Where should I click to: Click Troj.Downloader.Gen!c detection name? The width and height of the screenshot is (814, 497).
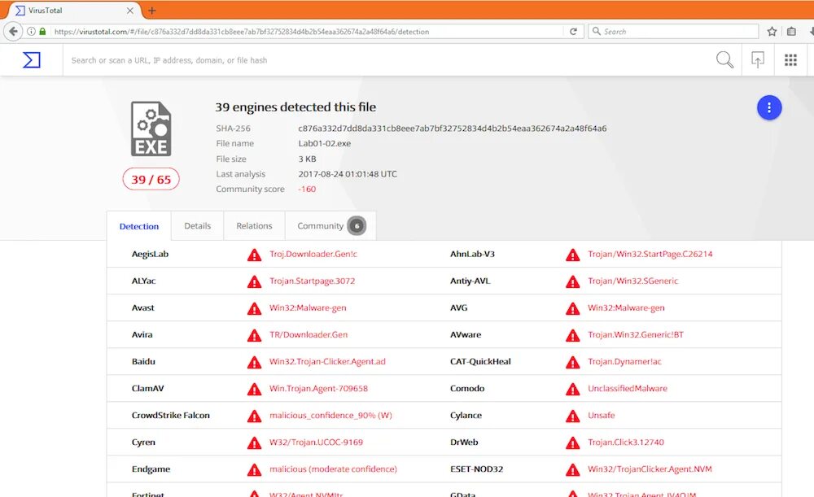313,254
